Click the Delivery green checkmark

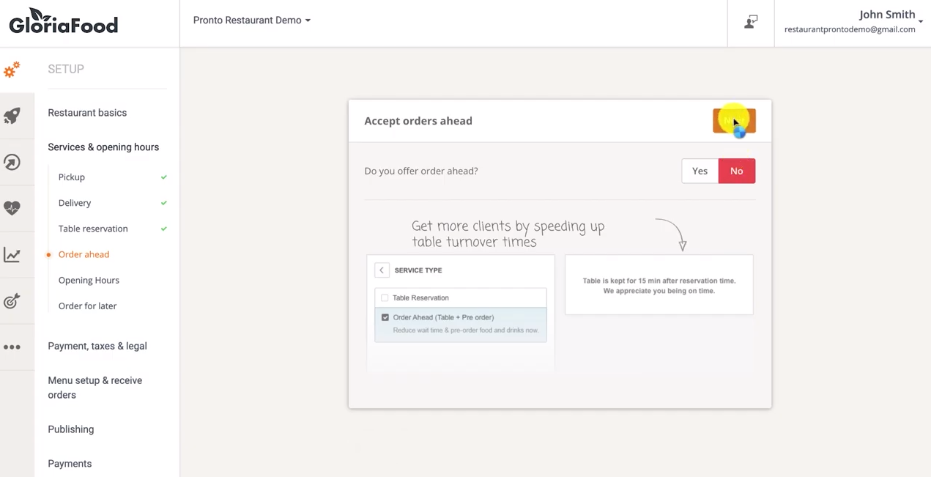click(x=164, y=203)
